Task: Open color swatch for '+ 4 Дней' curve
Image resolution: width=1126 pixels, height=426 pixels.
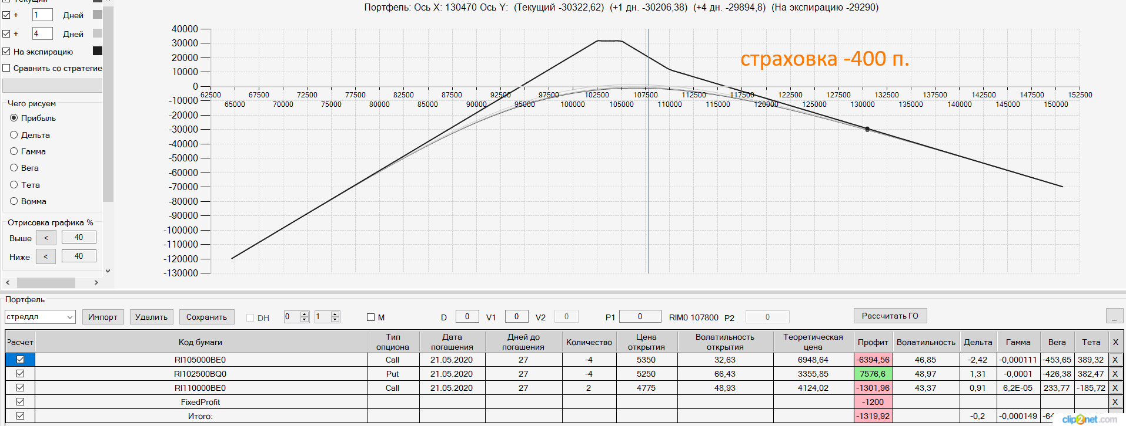Action: (98, 33)
